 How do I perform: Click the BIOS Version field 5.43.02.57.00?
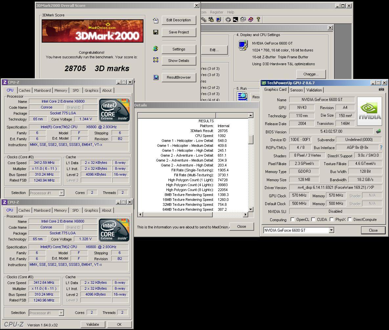(x=331, y=131)
